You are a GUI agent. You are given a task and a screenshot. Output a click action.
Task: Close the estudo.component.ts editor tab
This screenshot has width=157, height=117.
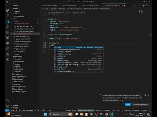(x=125, y=6)
